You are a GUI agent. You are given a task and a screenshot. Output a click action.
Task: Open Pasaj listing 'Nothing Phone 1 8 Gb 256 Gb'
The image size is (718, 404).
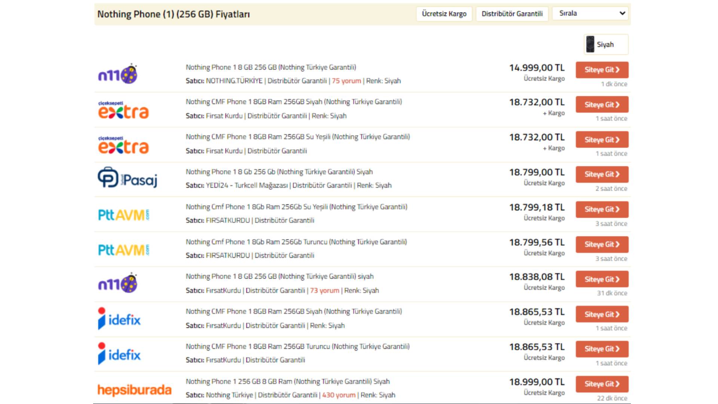279,172
